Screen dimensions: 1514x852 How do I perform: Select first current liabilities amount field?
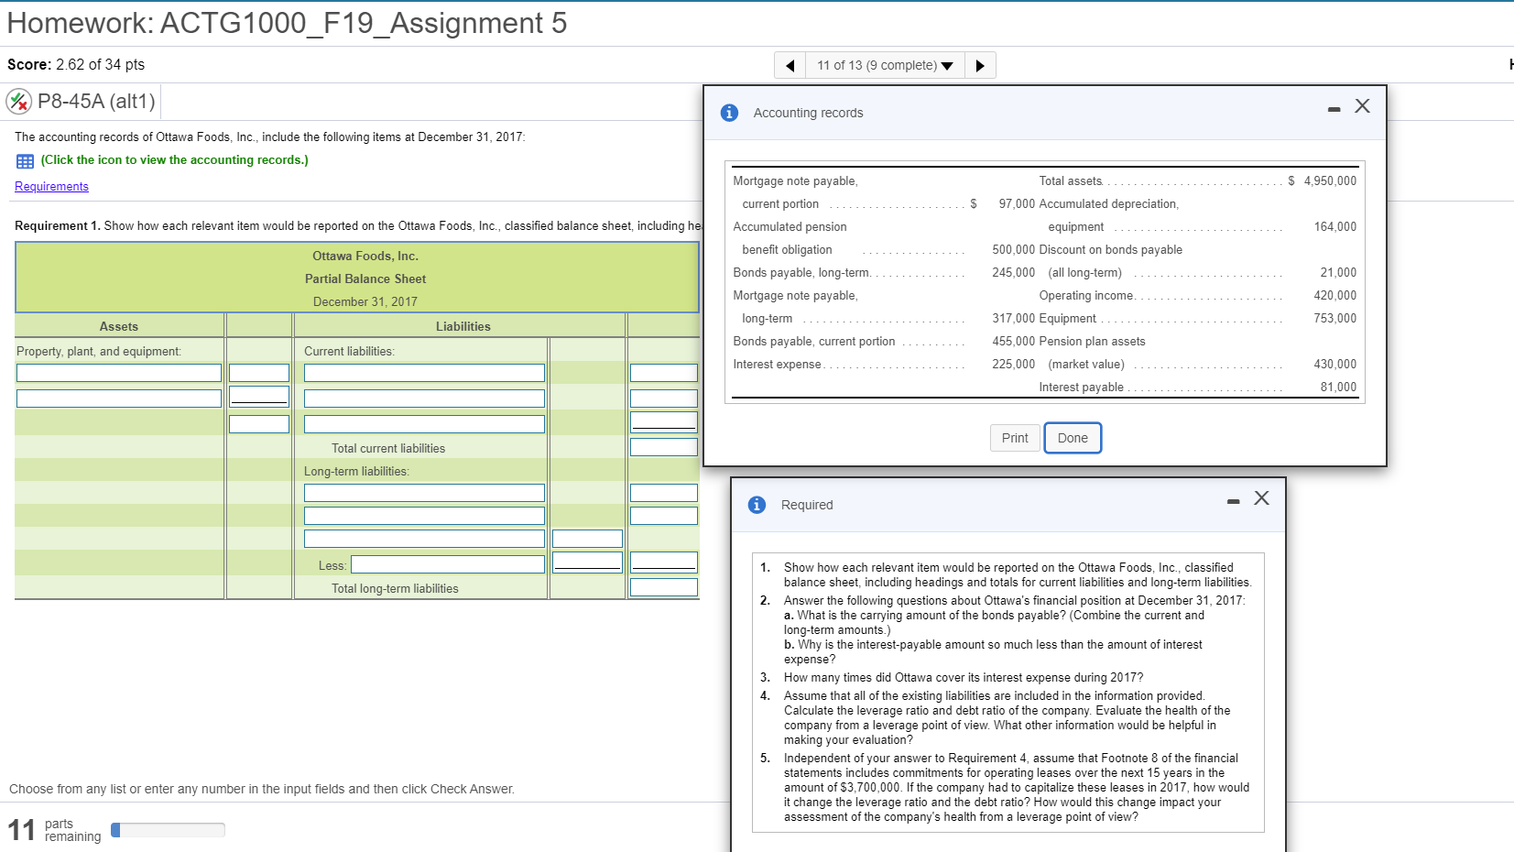pos(664,373)
